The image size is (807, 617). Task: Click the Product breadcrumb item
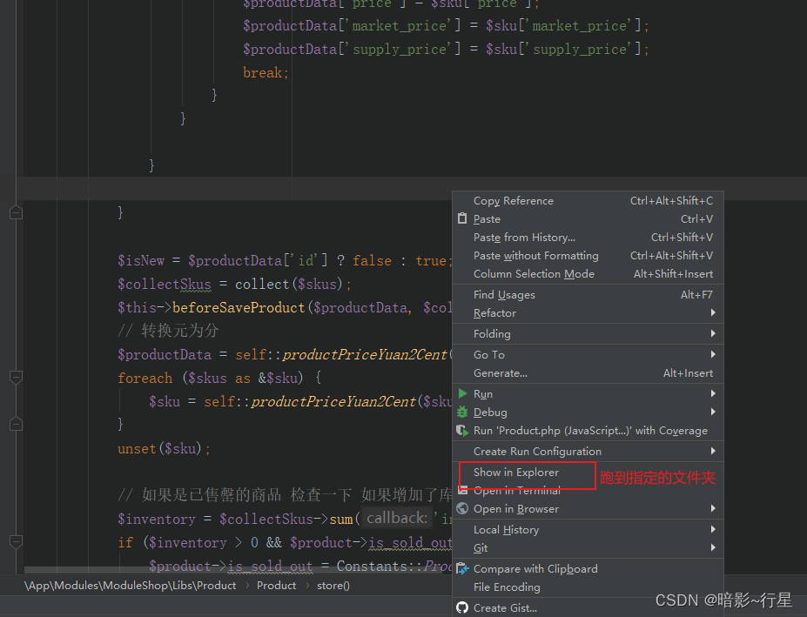276,585
